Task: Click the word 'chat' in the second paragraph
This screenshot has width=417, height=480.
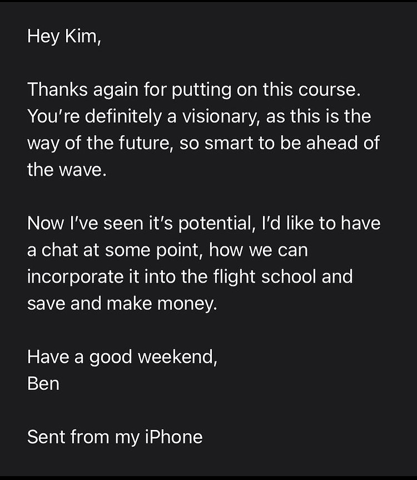Action: click(59, 250)
